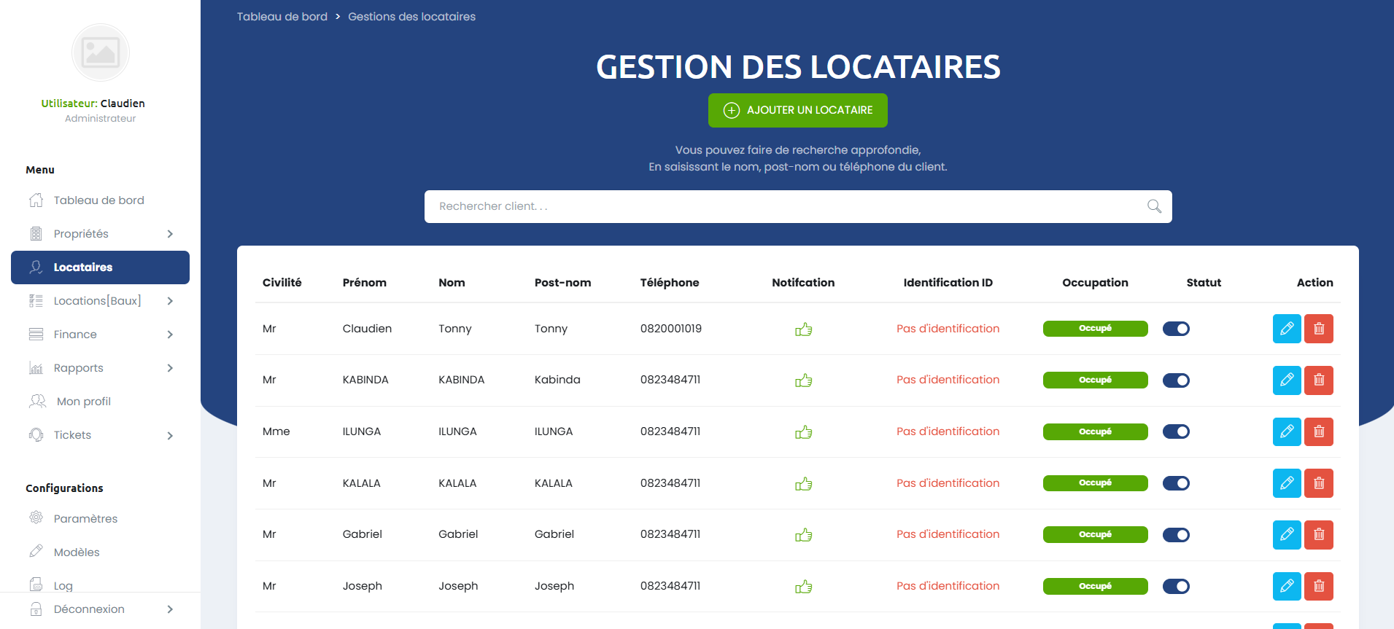
Task: Click the Tableau de bord home icon
Action: 36,200
